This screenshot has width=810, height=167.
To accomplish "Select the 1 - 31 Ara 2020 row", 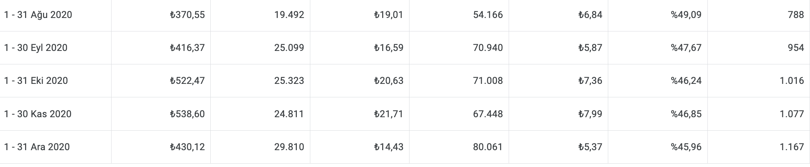I will [x=405, y=147].
